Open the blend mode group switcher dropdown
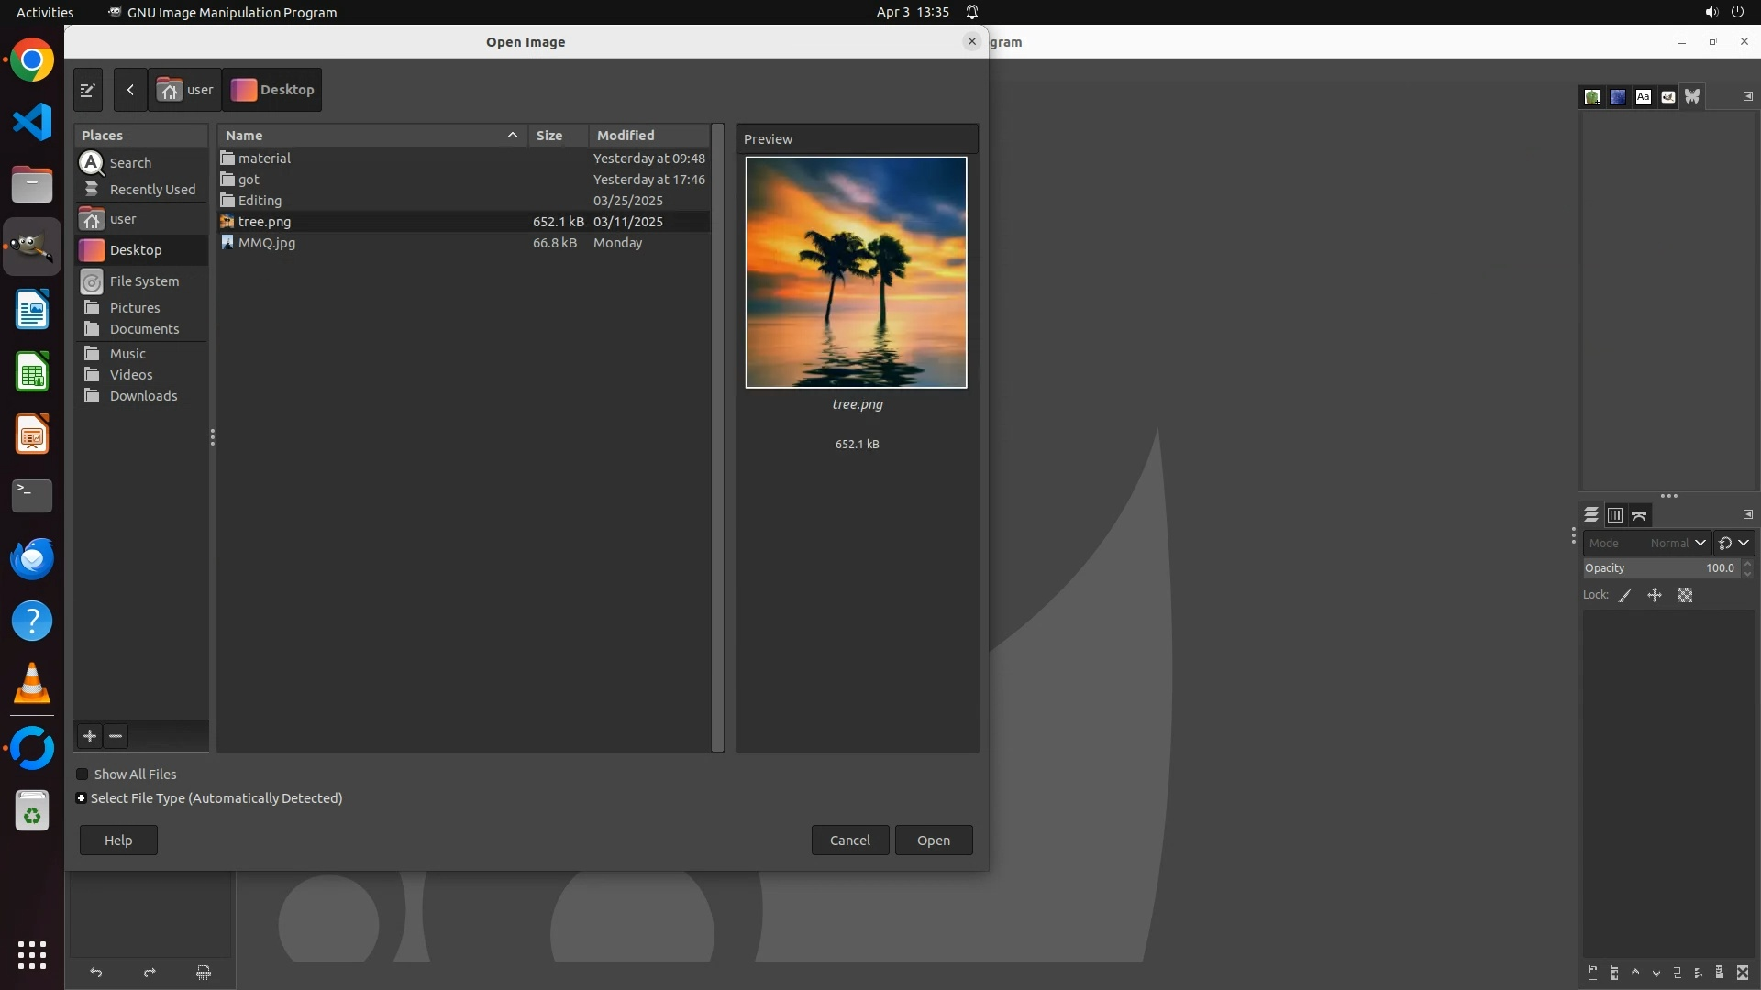 [1733, 544]
